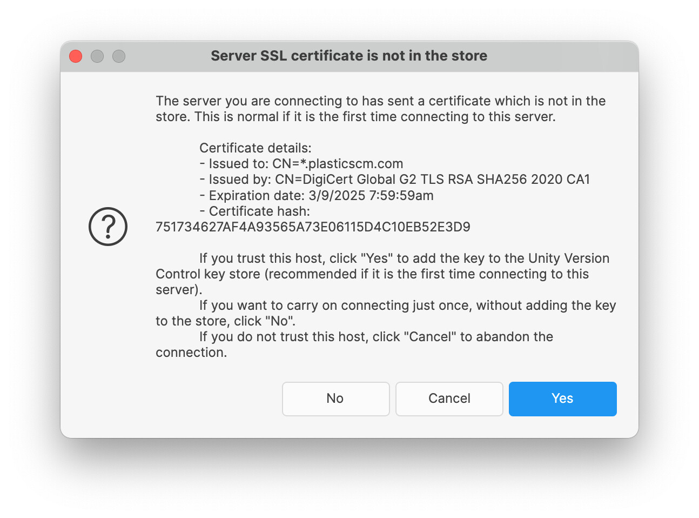Click the dialog title text

coord(348,56)
